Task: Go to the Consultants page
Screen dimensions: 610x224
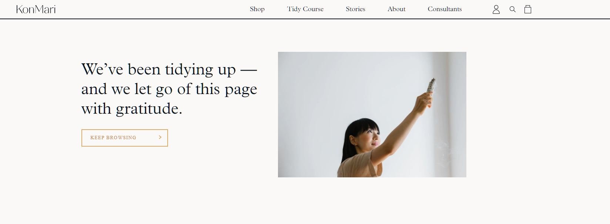Action: [x=445, y=9]
